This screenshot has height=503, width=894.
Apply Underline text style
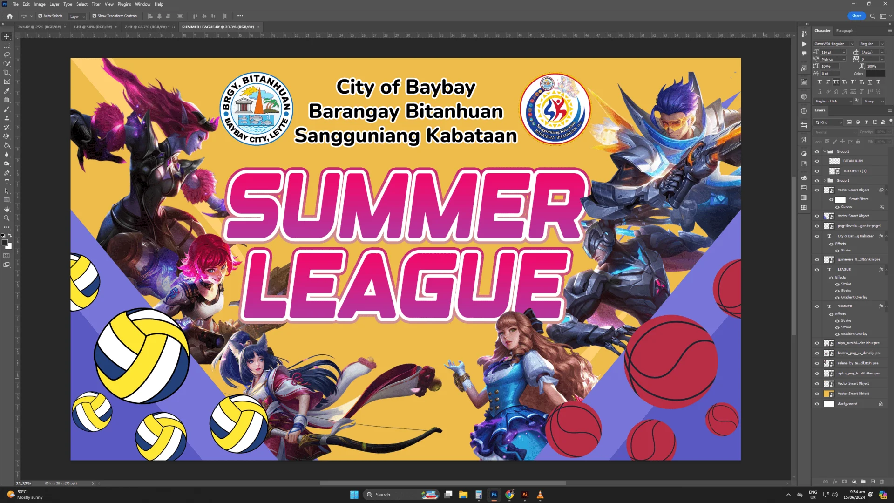[870, 82]
